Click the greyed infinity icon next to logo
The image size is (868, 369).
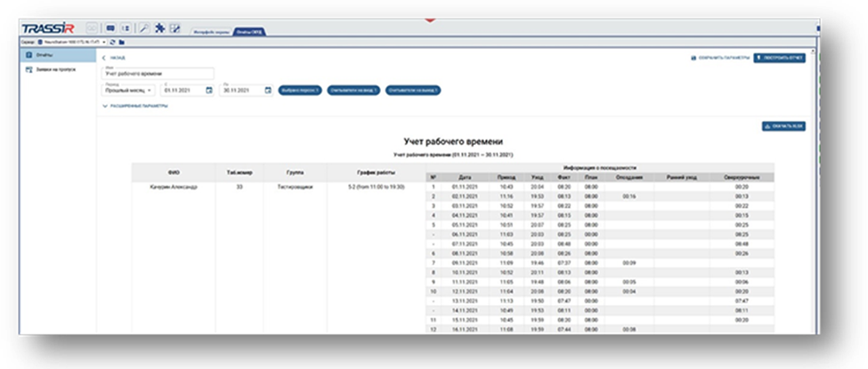click(92, 28)
